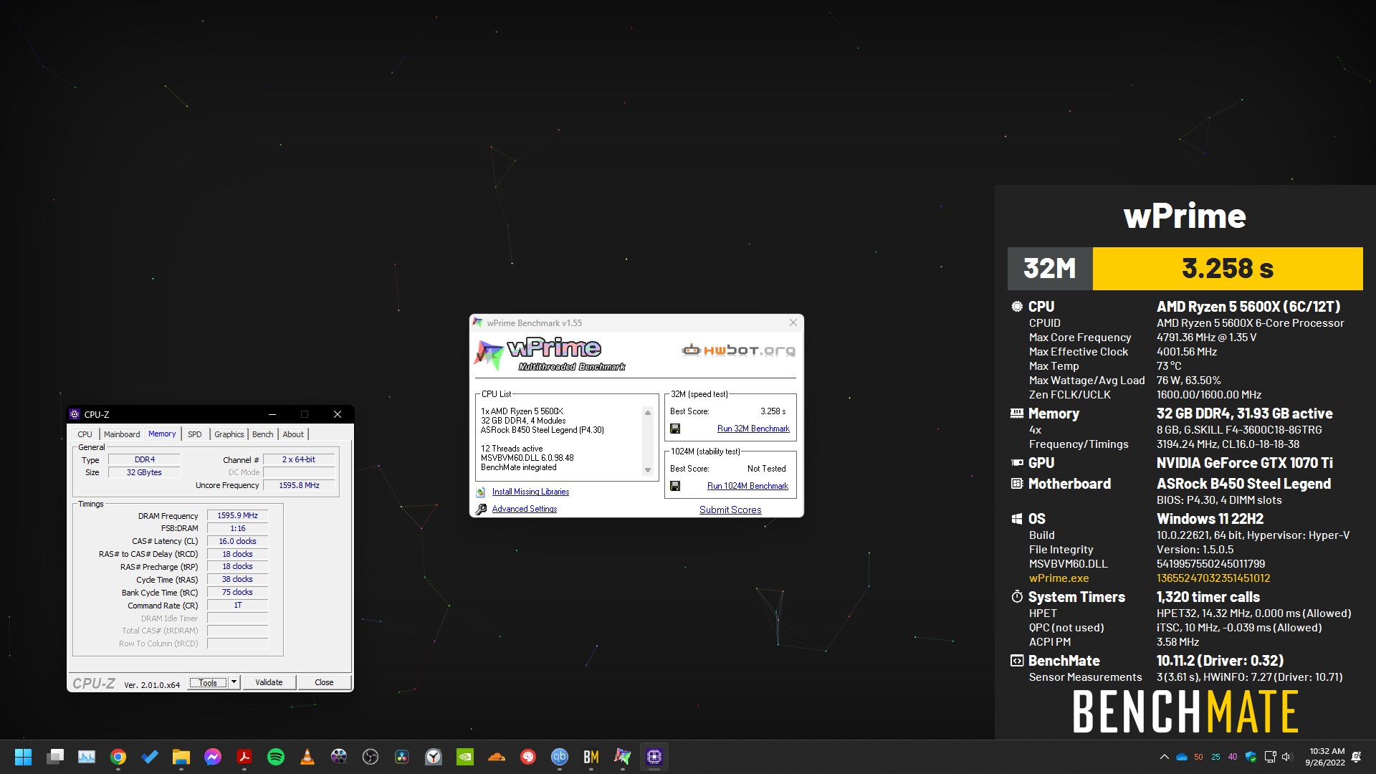Open the film reel video app on the taskbar
Screen dimensions: 1376x774
click(x=339, y=757)
